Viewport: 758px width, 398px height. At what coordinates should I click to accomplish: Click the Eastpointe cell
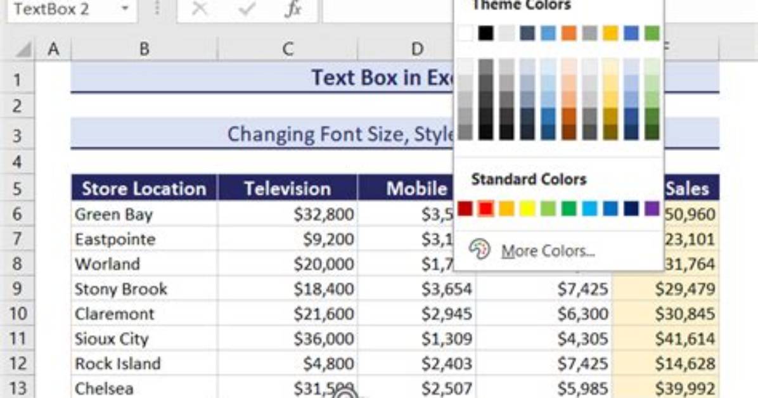[x=144, y=239]
